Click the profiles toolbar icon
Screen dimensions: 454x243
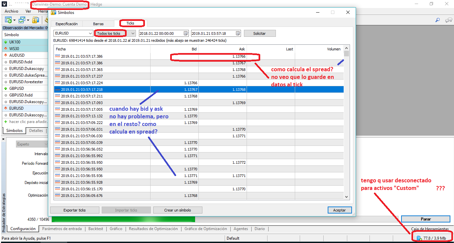tap(22, 20)
